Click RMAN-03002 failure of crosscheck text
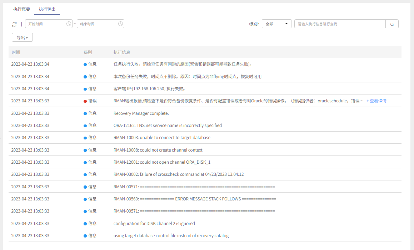 179,174
